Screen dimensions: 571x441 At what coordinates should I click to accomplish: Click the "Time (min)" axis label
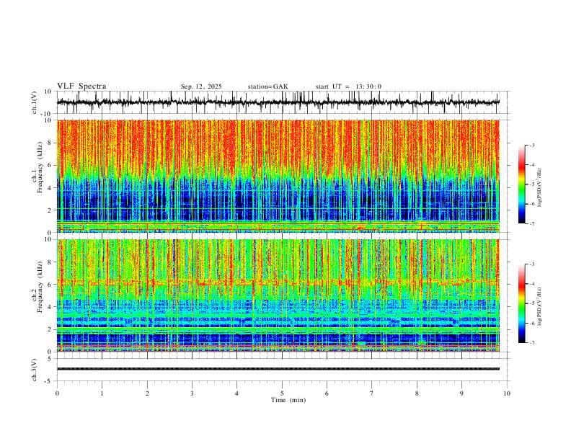click(288, 400)
